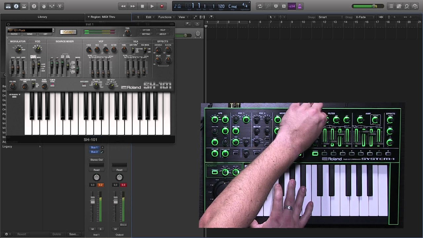The height and width of the screenshot is (238, 423).
Task: Open Output channel automation Read dropdown
Action: (x=119, y=170)
